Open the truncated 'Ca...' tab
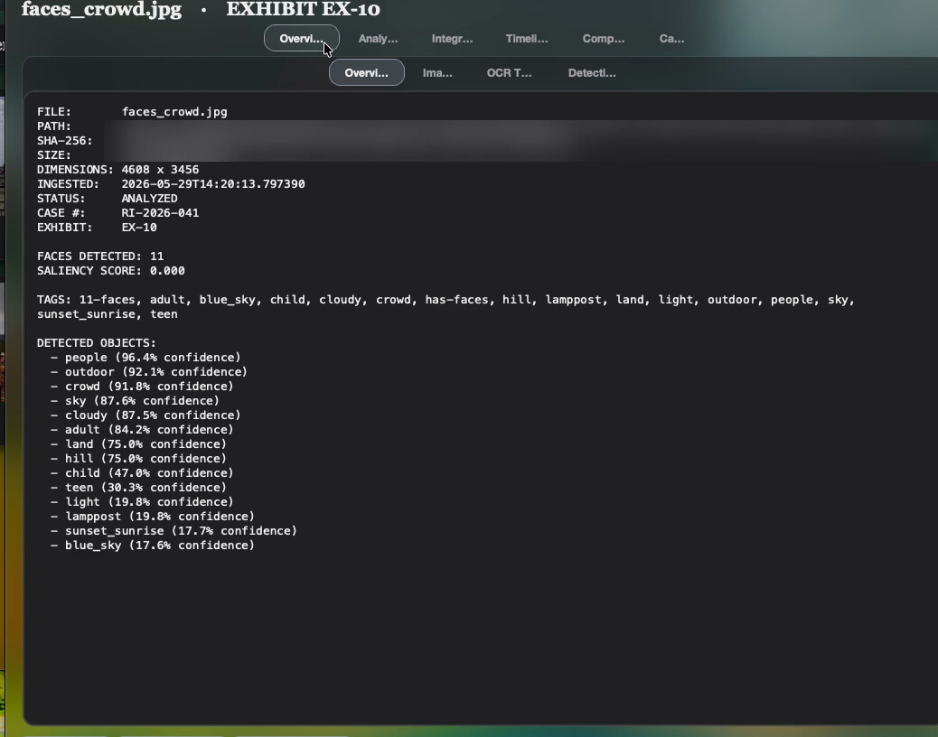Image resolution: width=938 pixels, height=737 pixels. pos(671,38)
